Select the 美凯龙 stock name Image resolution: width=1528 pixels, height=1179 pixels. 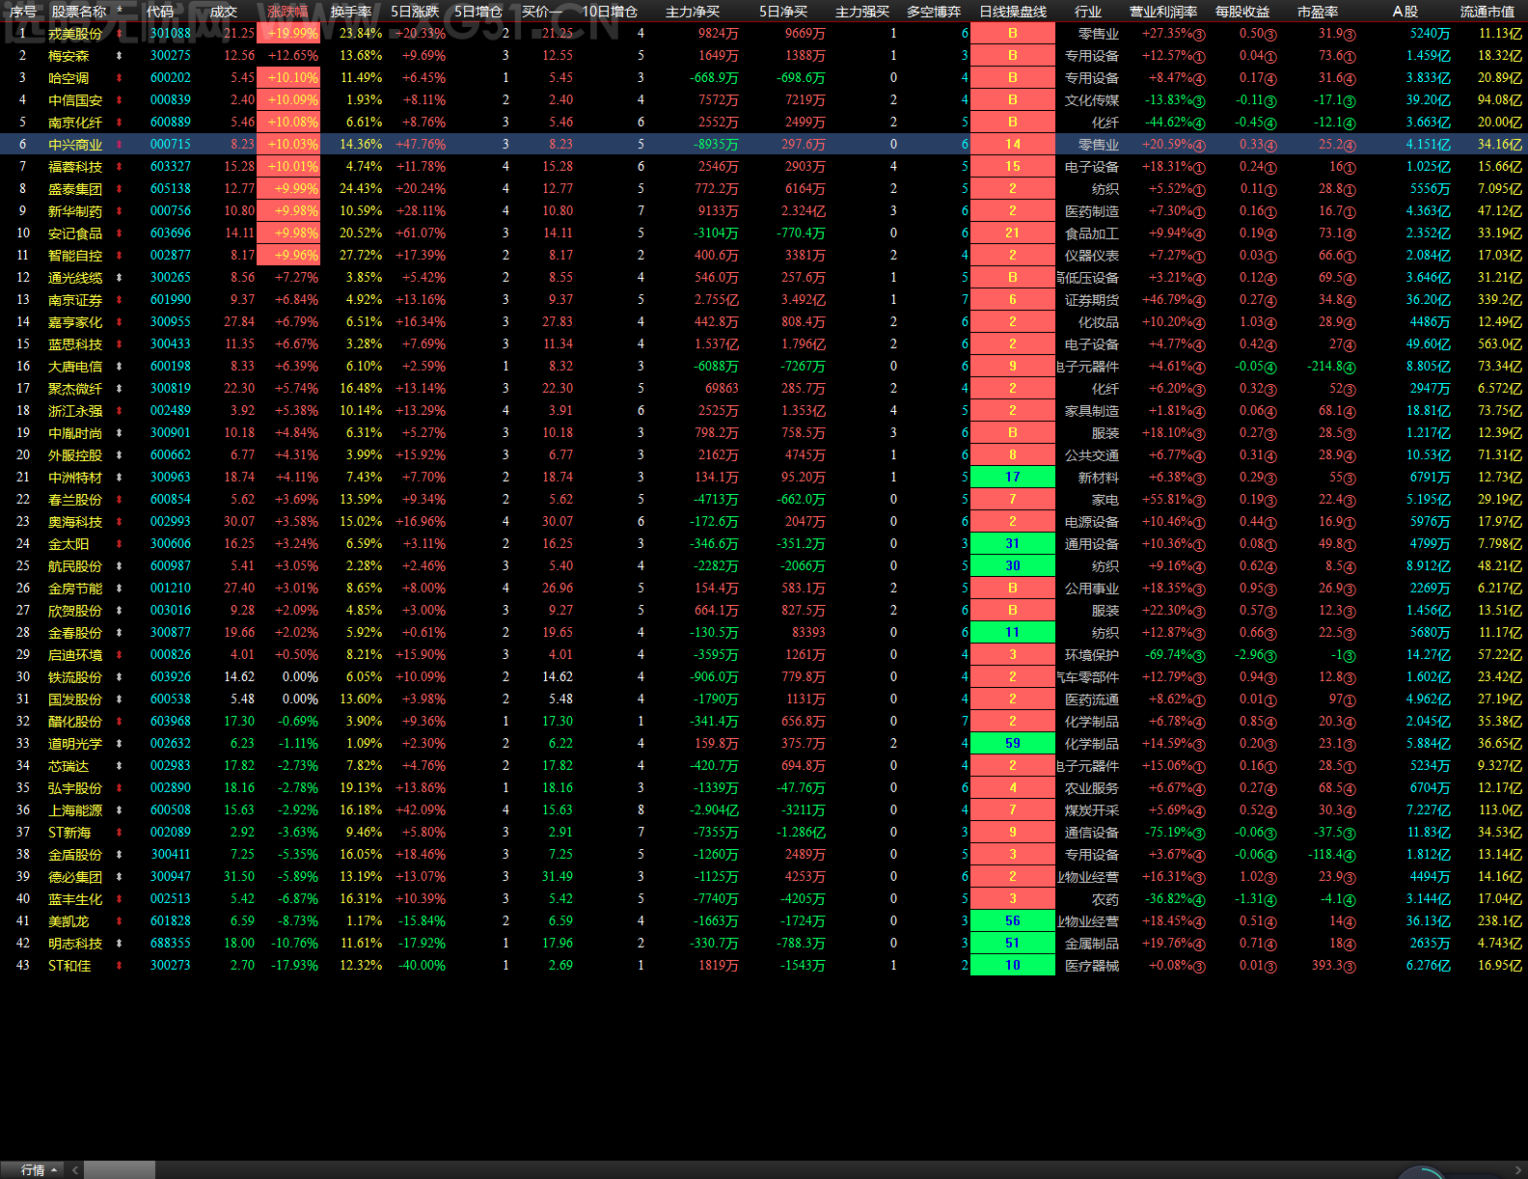coord(68,921)
